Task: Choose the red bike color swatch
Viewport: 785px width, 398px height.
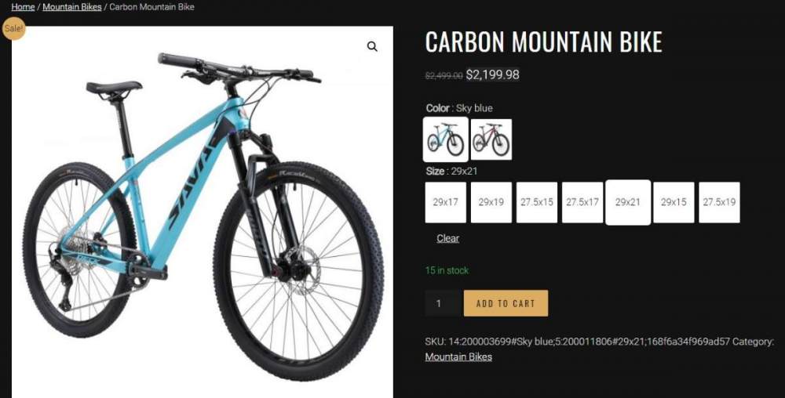Action: pyautogui.click(x=491, y=139)
